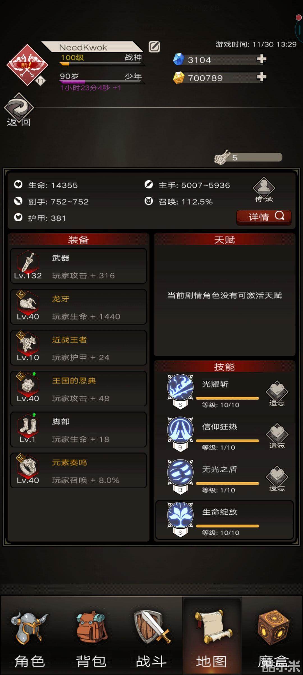This screenshot has width=303, height=675.
Task: Tap the plus beside gold 700789
Action: [x=261, y=77]
